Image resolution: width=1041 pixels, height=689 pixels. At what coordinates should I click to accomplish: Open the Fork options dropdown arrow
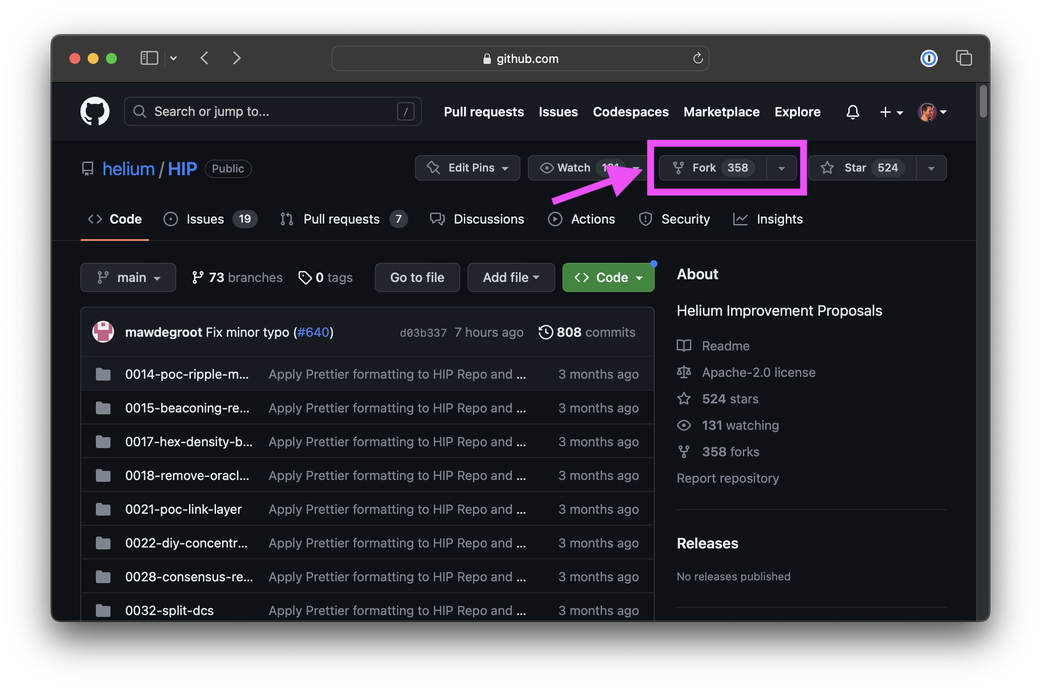click(x=782, y=168)
